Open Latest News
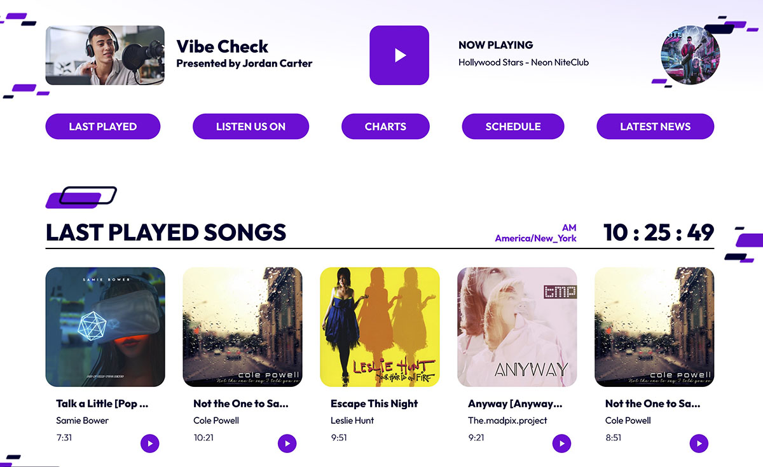Image resolution: width=763 pixels, height=467 pixels. (655, 126)
